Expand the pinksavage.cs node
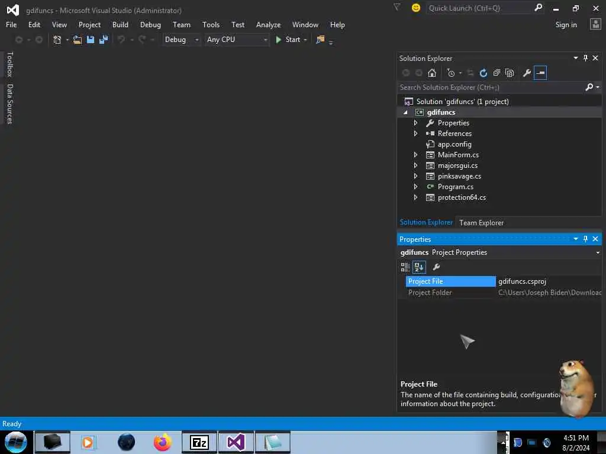This screenshot has height=454, width=606. pos(415,176)
